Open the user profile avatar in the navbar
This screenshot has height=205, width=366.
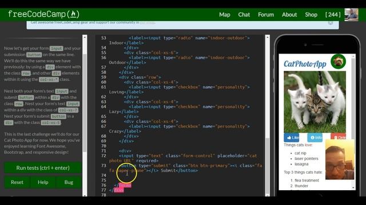point(351,15)
